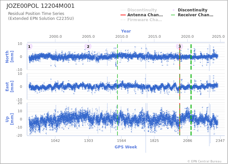
Task: Click the East [mm] axis label
Action: pos(9,87)
